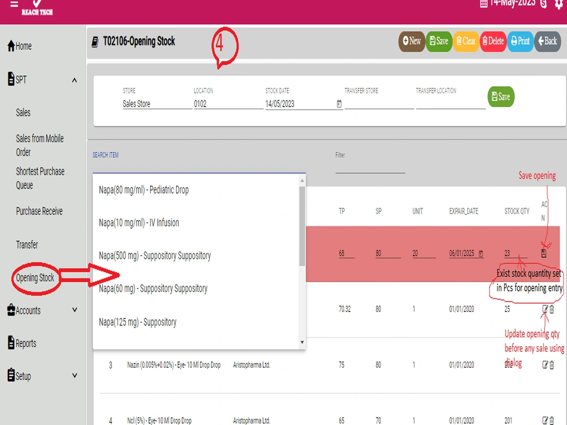
Task: Open Transfer in sidebar
Action: coord(27,245)
